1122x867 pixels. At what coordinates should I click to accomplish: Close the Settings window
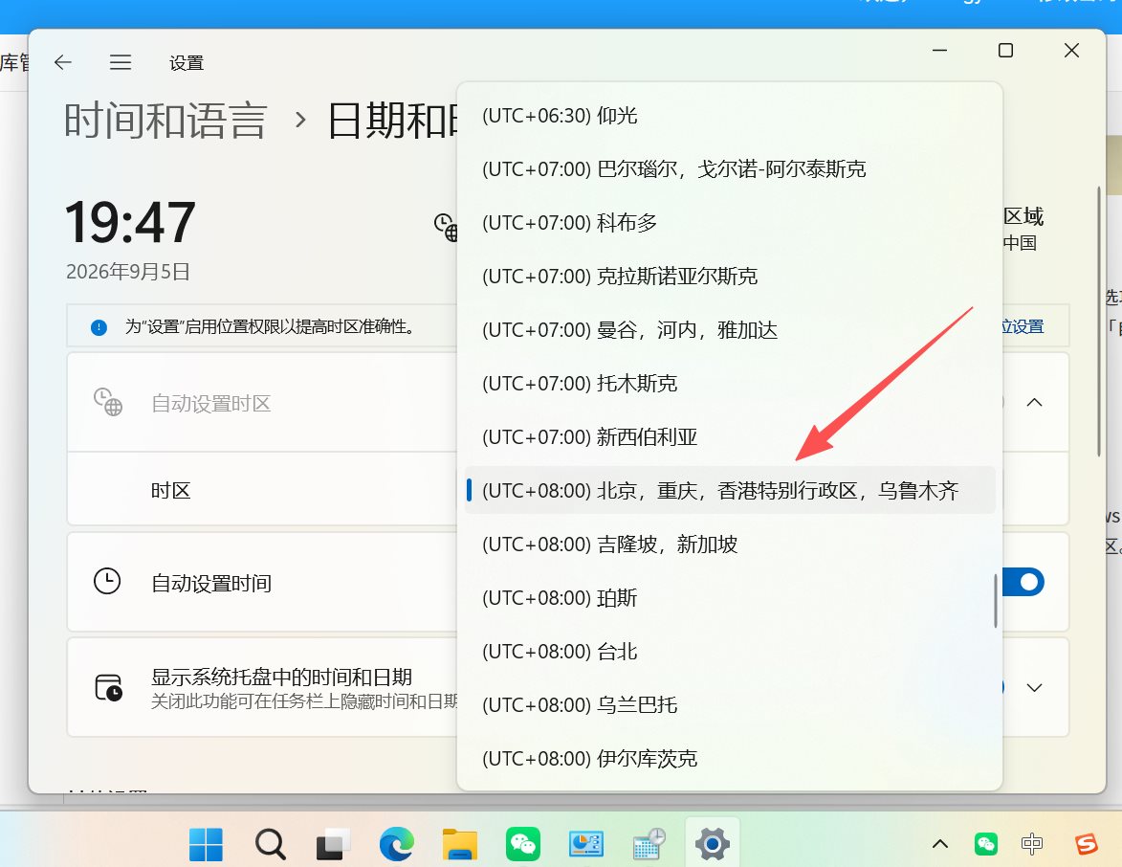1071,50
